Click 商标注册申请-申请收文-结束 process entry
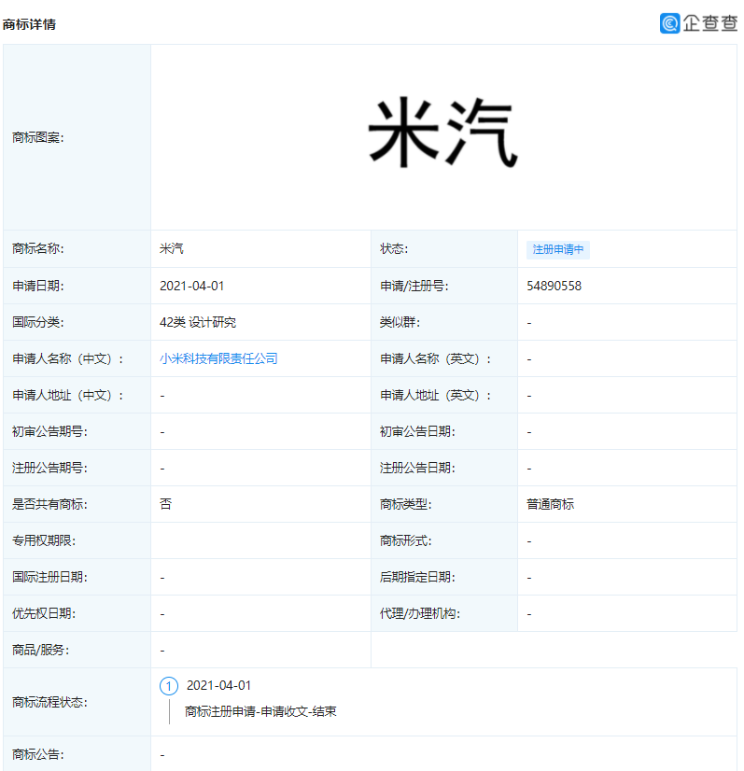 (x=260, y=711)
